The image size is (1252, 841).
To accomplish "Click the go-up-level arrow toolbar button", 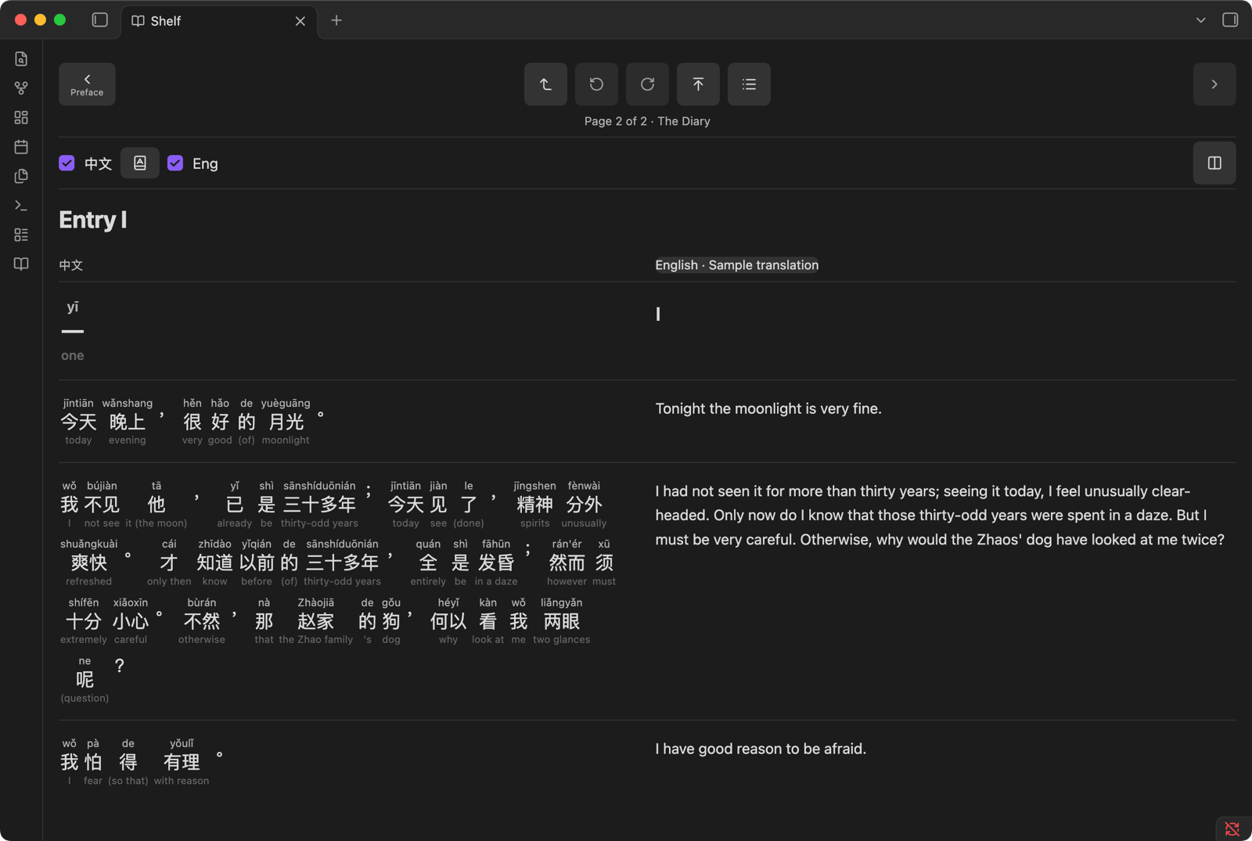I will click(x=545, y=84).
